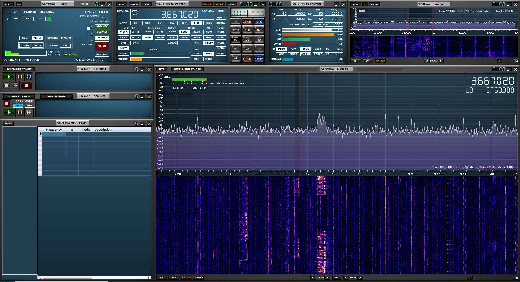
Task: Switch band keypad to MHz
Action: click(x=259, y=22)
